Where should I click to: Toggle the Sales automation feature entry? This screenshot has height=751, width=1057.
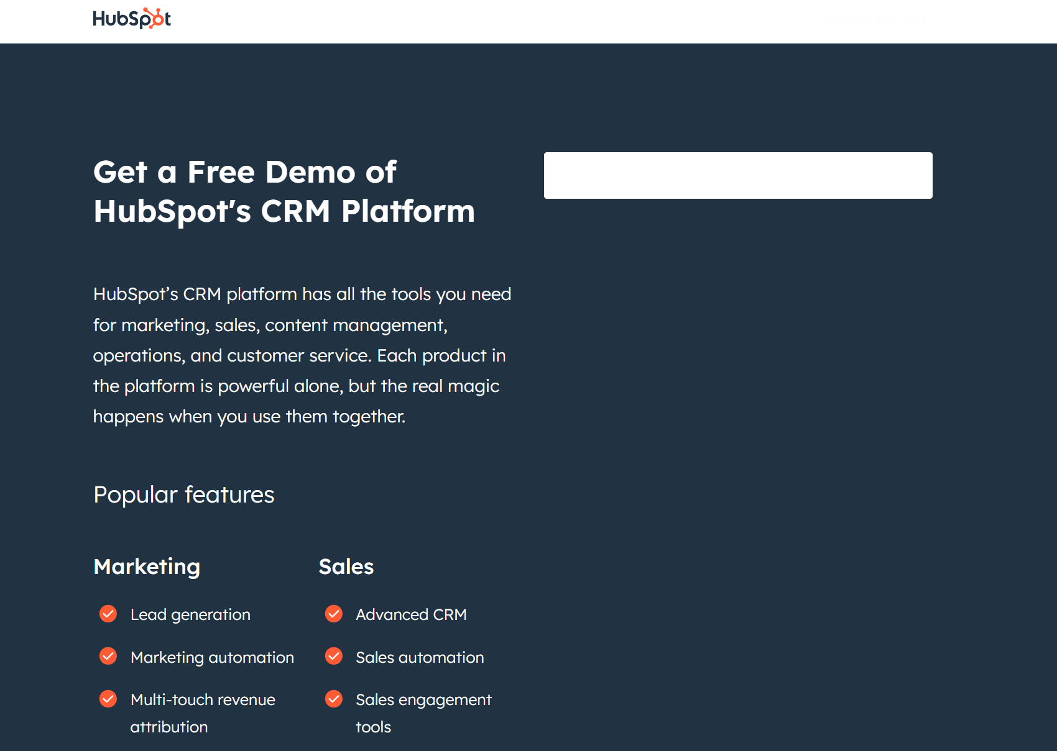[x=419, y=657]
